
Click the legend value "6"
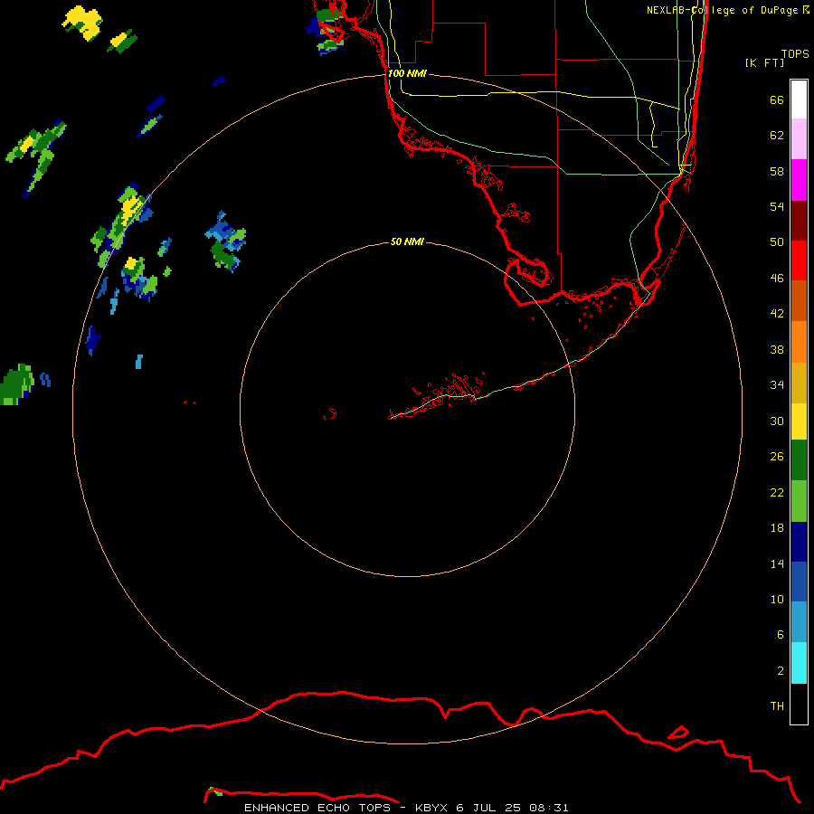click(x=781, y=634)
